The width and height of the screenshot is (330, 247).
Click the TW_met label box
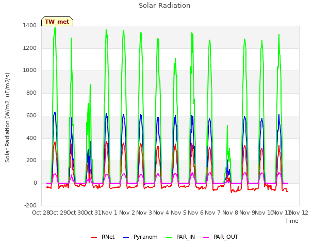(57, 22)
